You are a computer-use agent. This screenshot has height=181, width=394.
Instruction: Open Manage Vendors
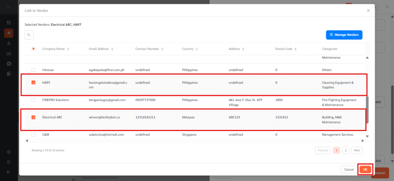344,35
